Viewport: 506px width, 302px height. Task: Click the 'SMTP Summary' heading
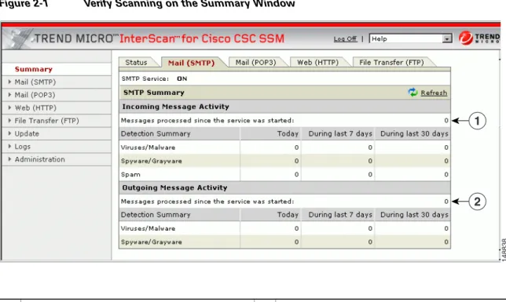pyautogui.click(x=154, y=93)
